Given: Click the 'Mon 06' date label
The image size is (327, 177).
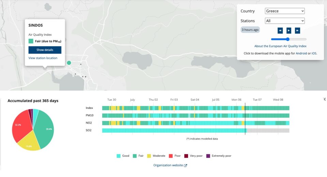Looking at the screenshot, I should coord(236,100).
